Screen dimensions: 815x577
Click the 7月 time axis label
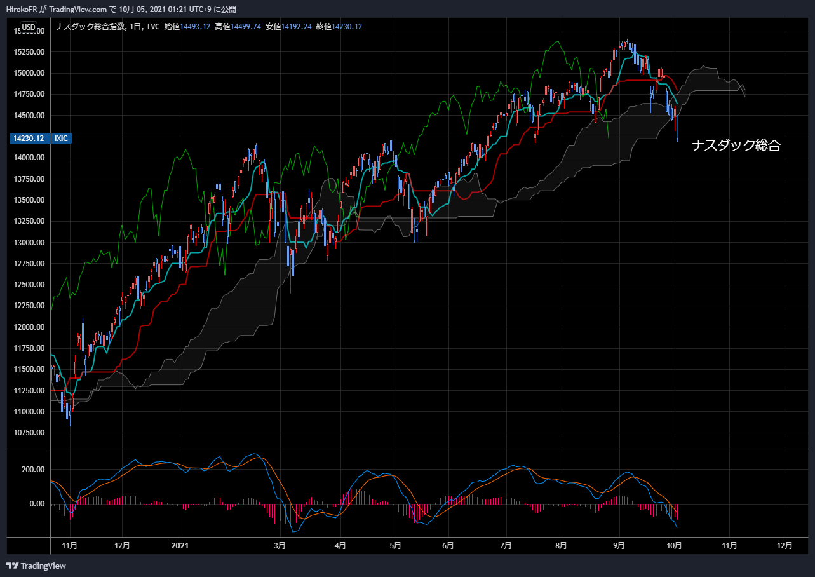pos(507,545)
